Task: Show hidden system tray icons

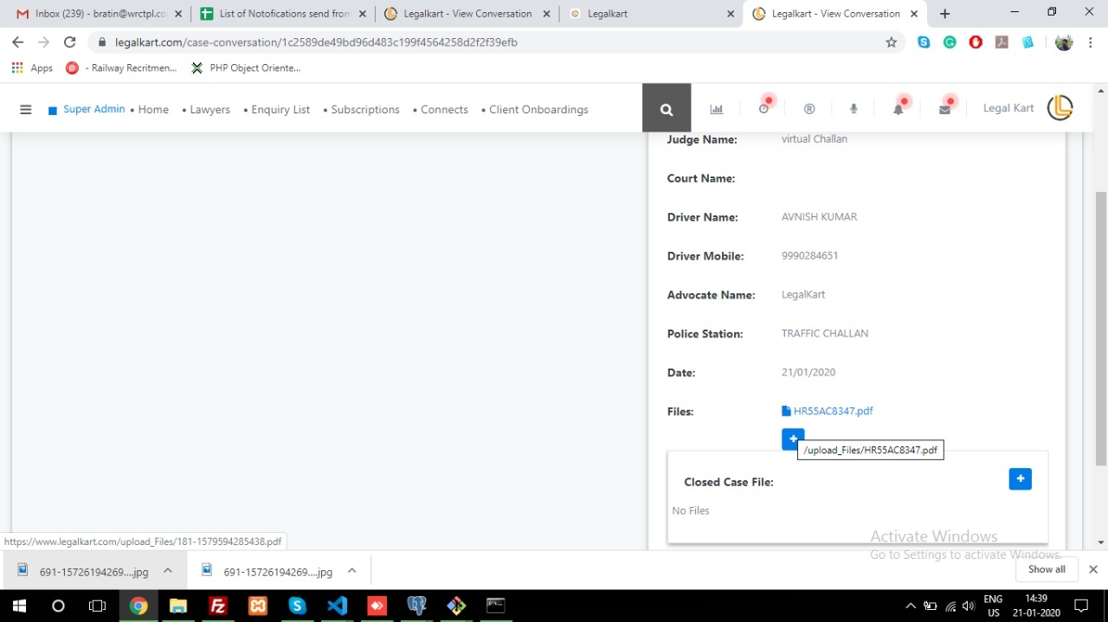Action: tap(910, 606)
